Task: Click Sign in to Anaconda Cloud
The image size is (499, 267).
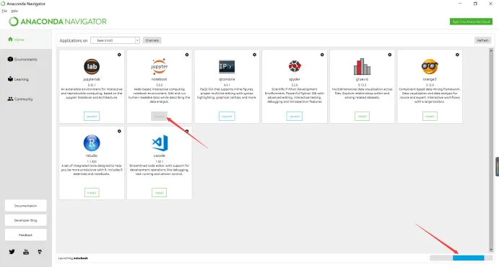Action: (x=471, y=22)
